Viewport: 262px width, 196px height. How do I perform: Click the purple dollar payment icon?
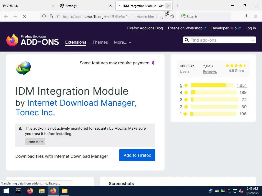(153, 63)
